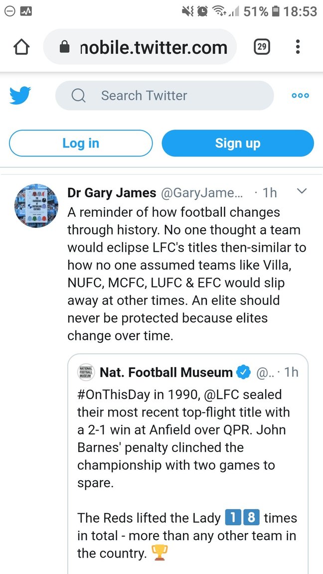This screenshot has height=574, width=323.
Task: Open the browser tab switcher showing 29
Action: (262, 47)
